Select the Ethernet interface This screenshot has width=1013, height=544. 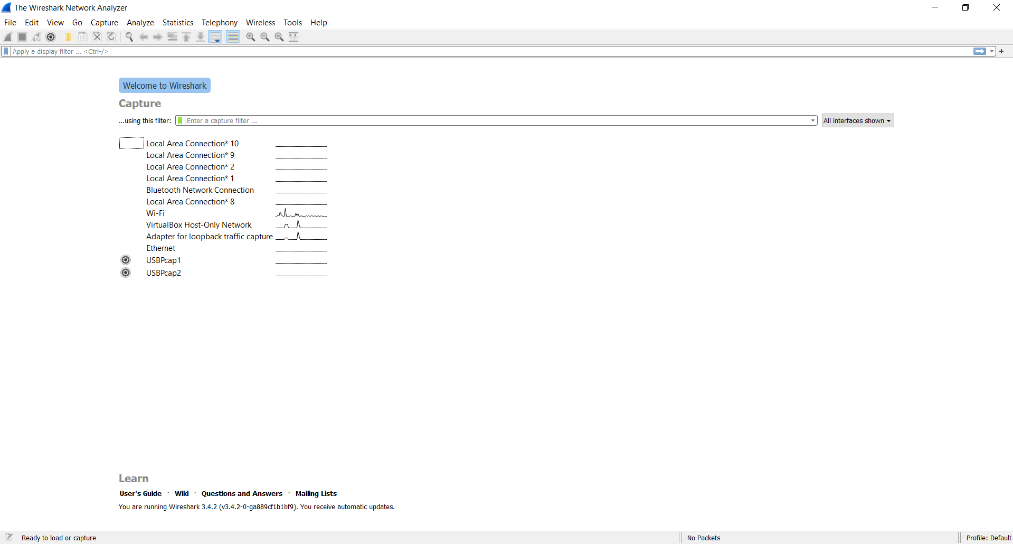coord(223,248)
